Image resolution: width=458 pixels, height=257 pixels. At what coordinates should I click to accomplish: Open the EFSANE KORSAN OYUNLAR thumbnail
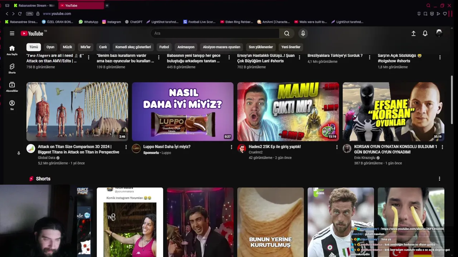point(394,112)
